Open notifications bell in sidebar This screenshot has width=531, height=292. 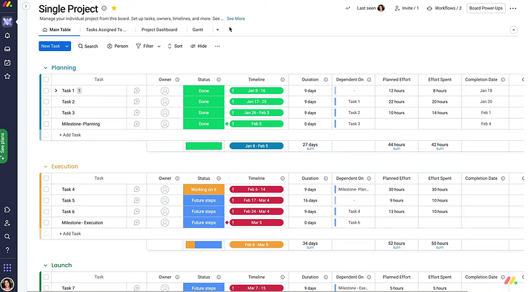[7, 36]
